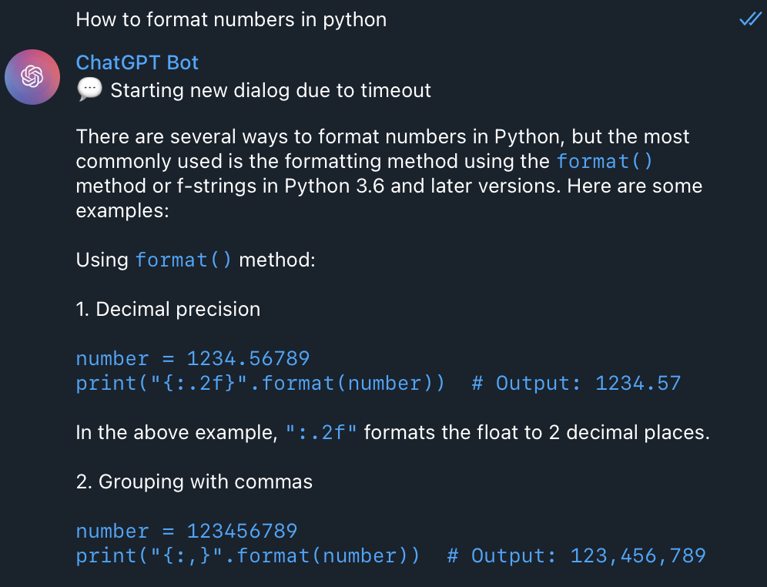Click format() in "Using format() method"
Screen dimensions: 767x587
(183, 260)
